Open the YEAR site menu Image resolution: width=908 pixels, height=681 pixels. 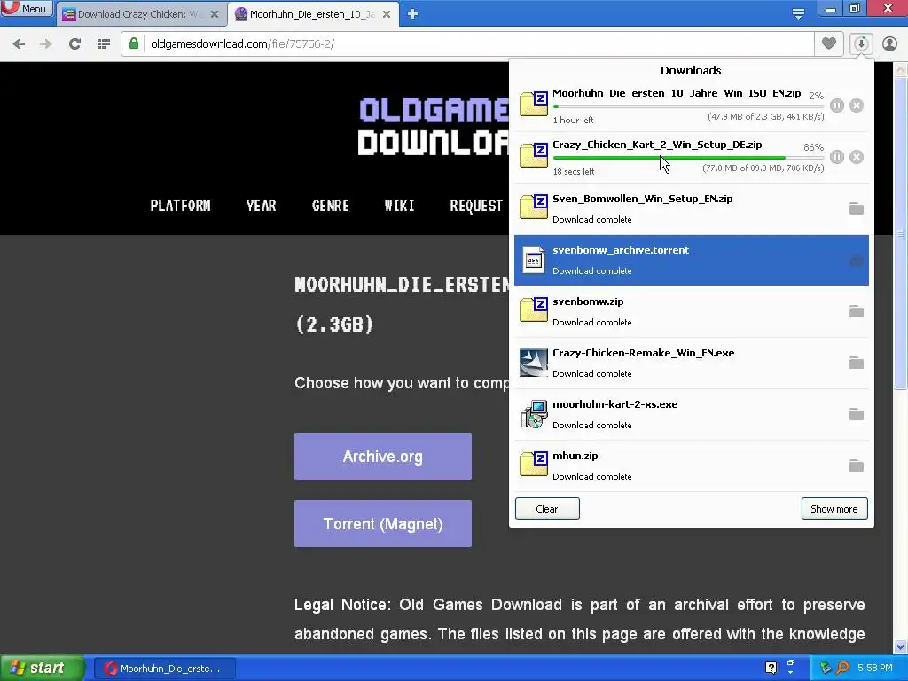[262, 206]
